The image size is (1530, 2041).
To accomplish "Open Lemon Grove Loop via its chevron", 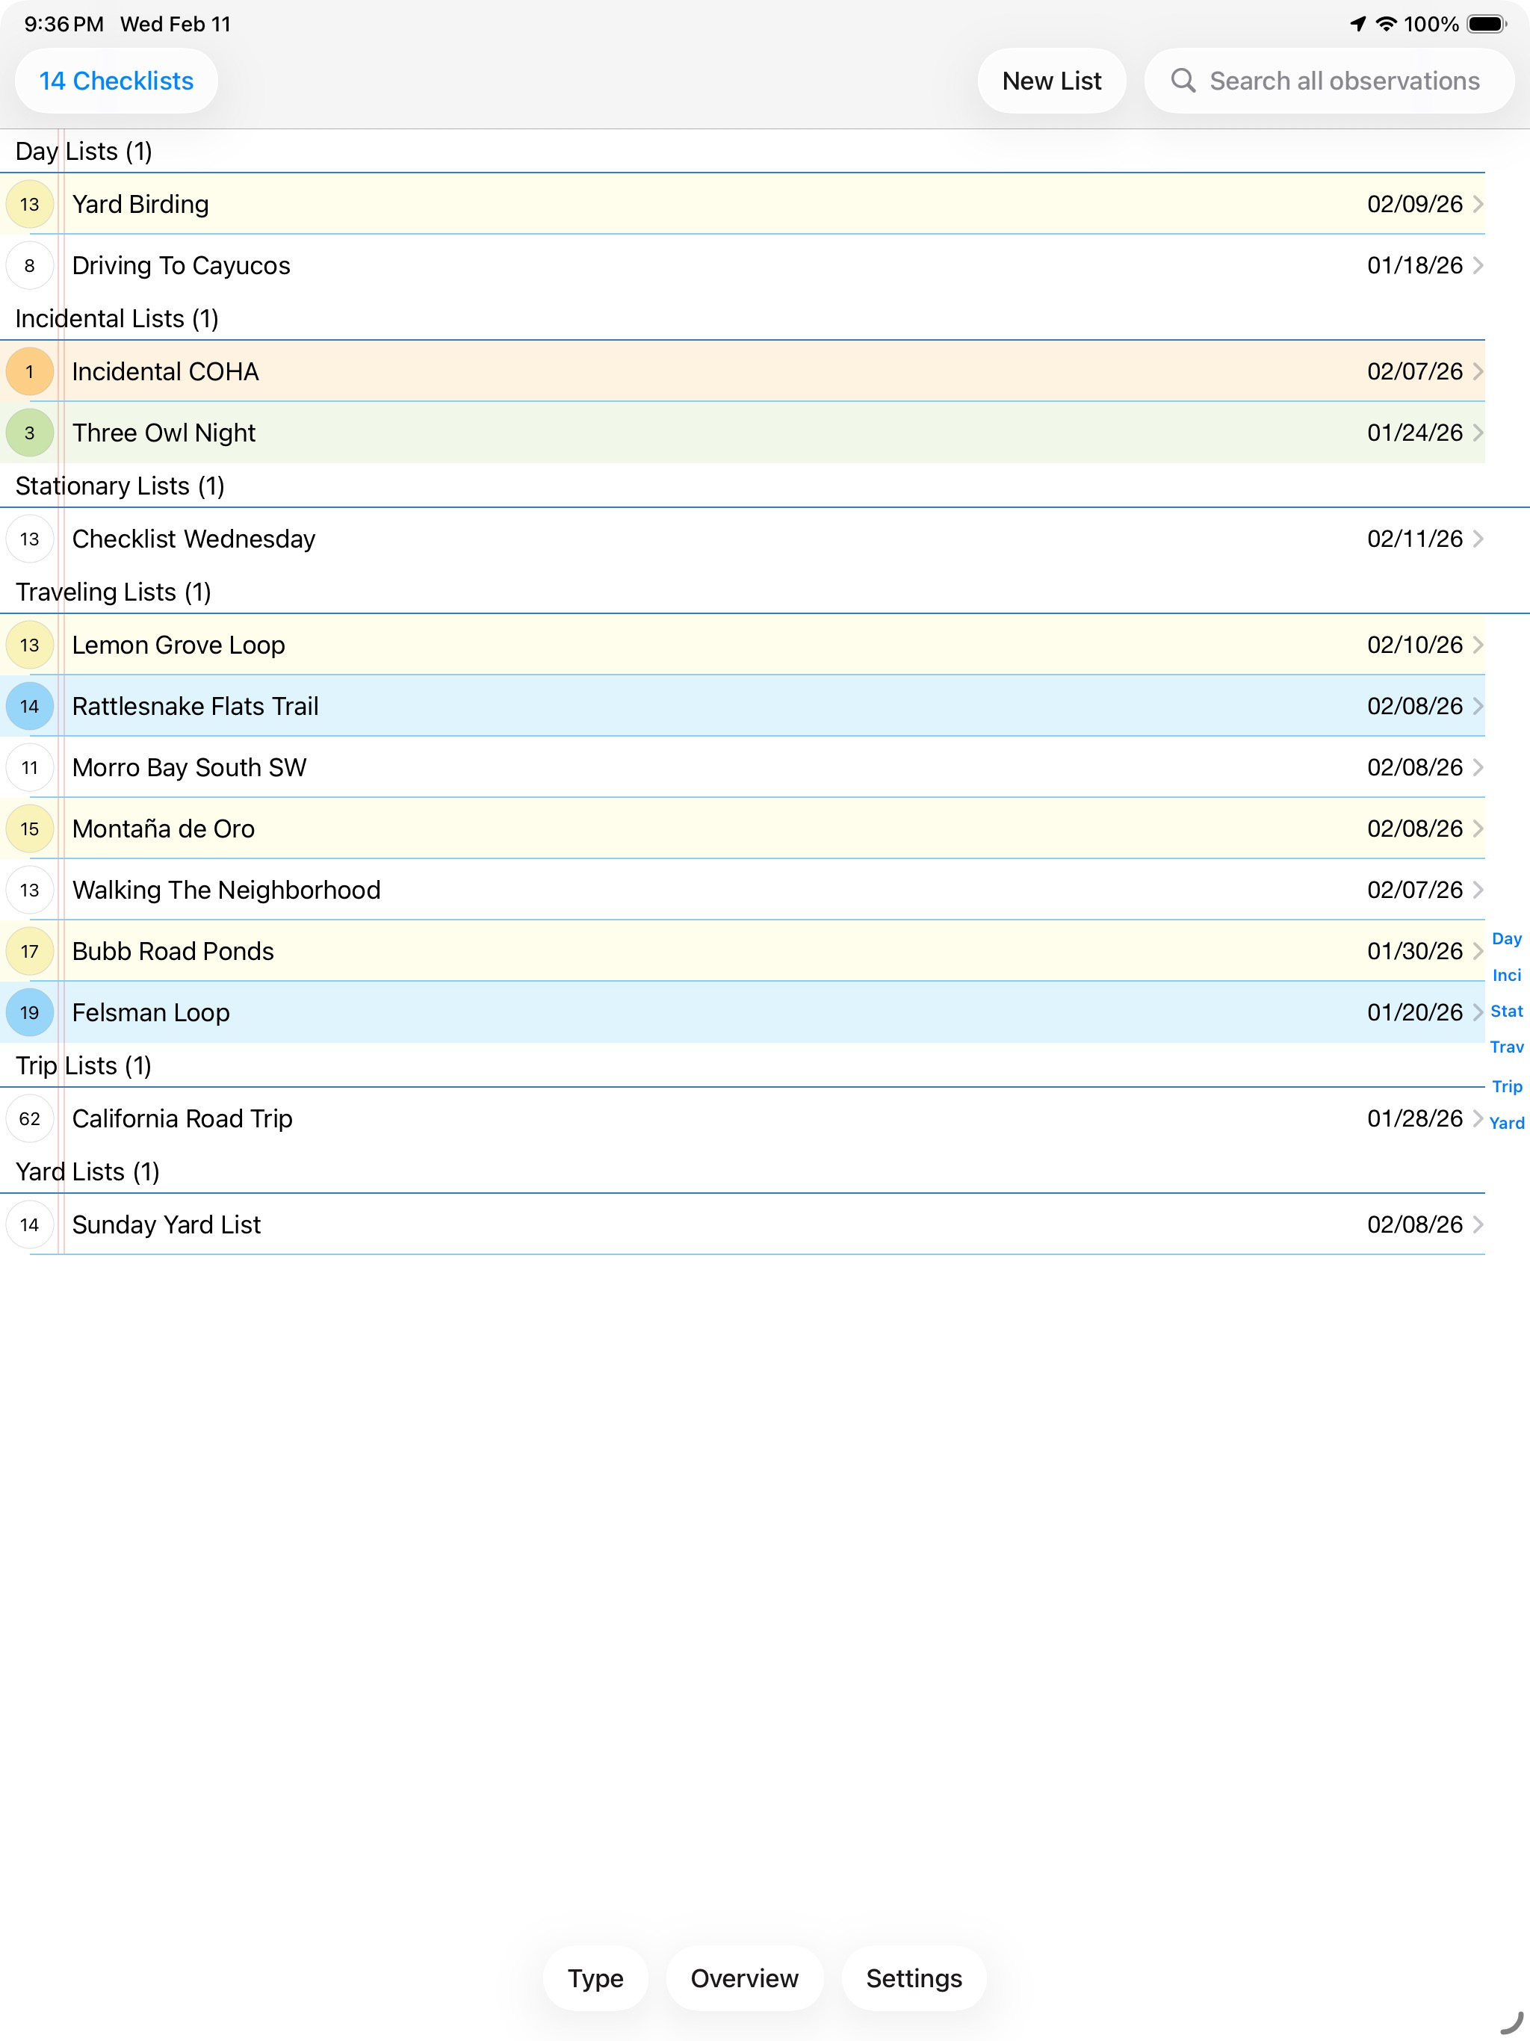I will click(x=1478, y=645).
